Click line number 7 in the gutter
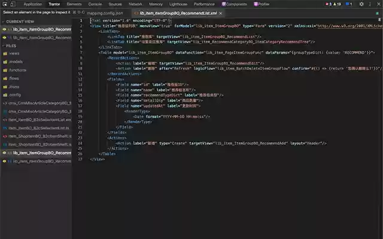The image size is (383, 239). pyautogui.click(x=81, y=53)
